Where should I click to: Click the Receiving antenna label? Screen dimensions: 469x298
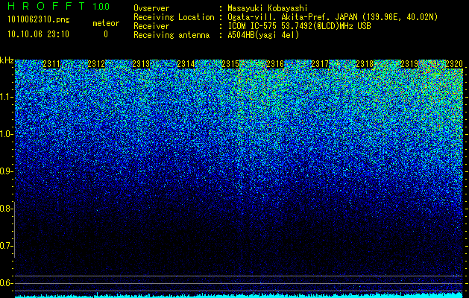click(x=171, y=35)
